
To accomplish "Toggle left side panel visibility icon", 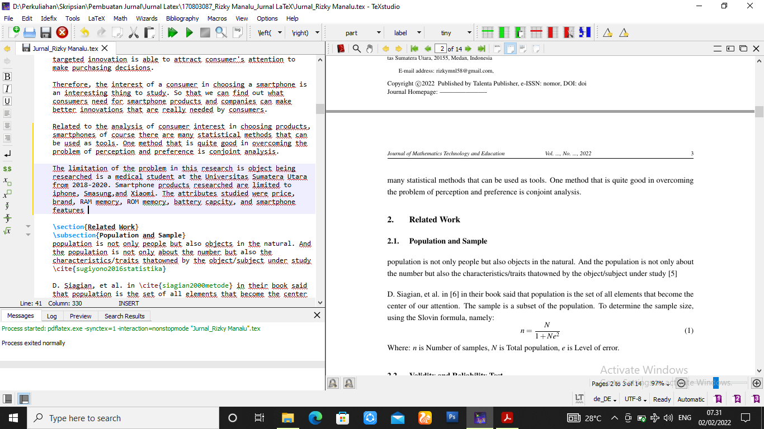I will (8, 399).
